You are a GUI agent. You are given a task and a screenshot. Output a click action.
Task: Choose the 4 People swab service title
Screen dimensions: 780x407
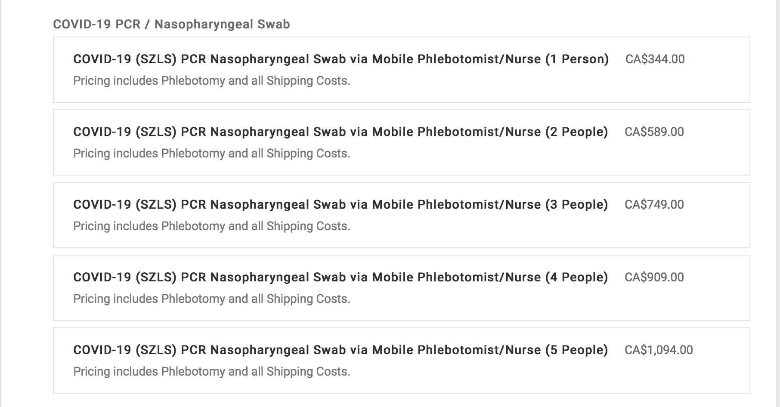click(340, 277)
